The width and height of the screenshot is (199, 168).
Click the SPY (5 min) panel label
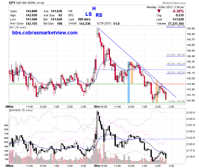pos(18,27)
